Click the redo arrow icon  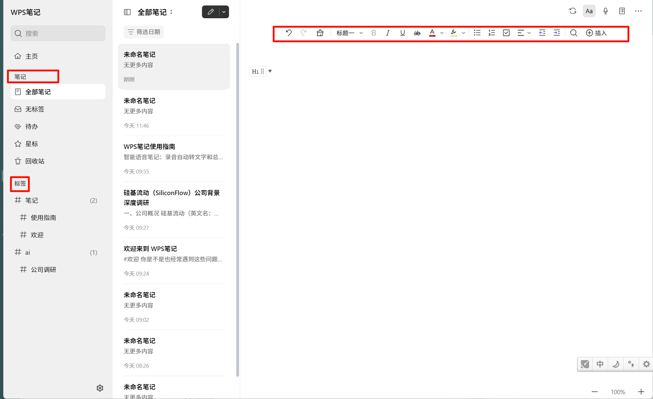point(303,33)
